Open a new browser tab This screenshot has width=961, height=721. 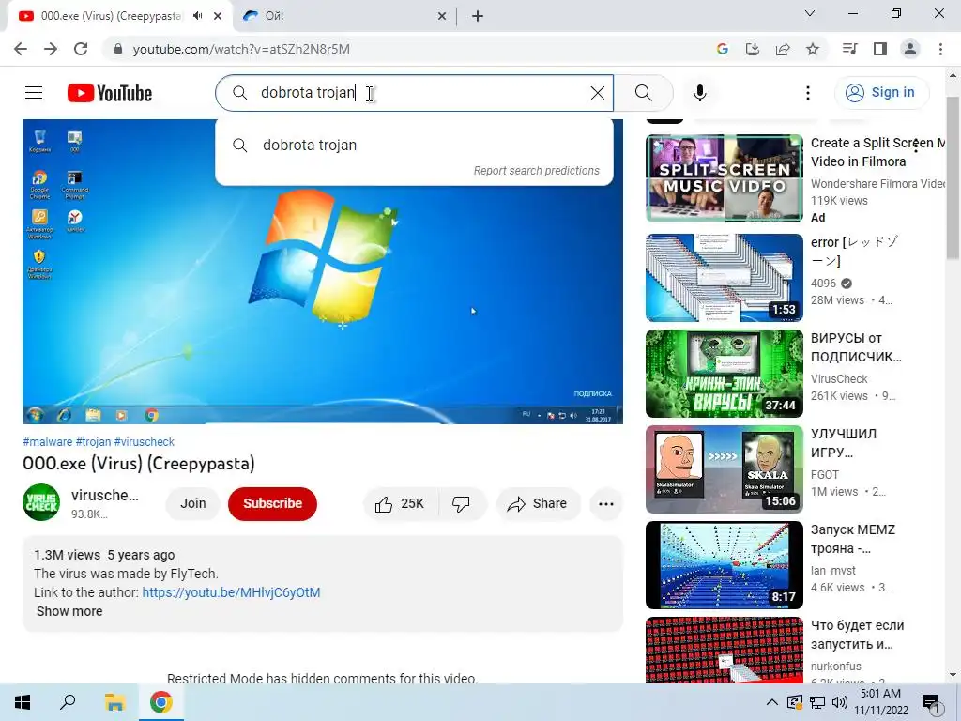click(x=478, y=17)
